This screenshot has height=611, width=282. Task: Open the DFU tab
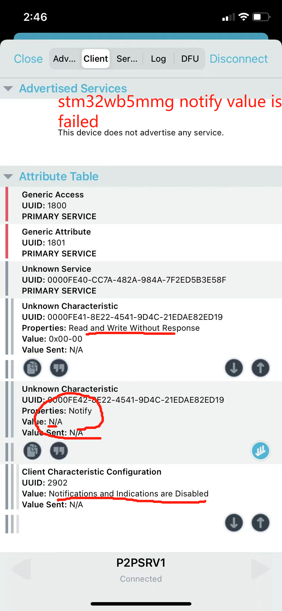190,59
